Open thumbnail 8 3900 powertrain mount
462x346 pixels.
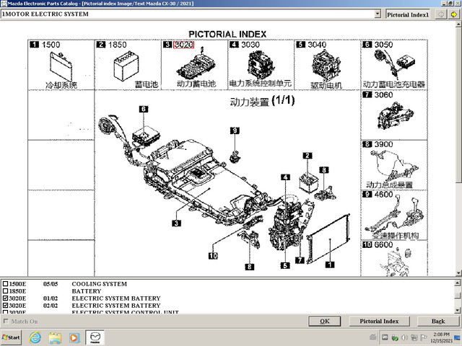click(394, 165)
